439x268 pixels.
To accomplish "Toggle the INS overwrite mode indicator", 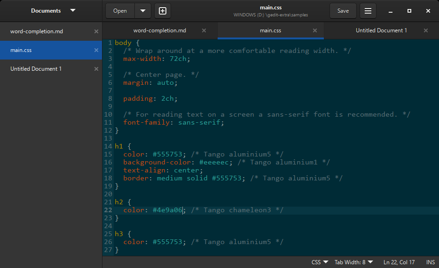I will (431, 262).
